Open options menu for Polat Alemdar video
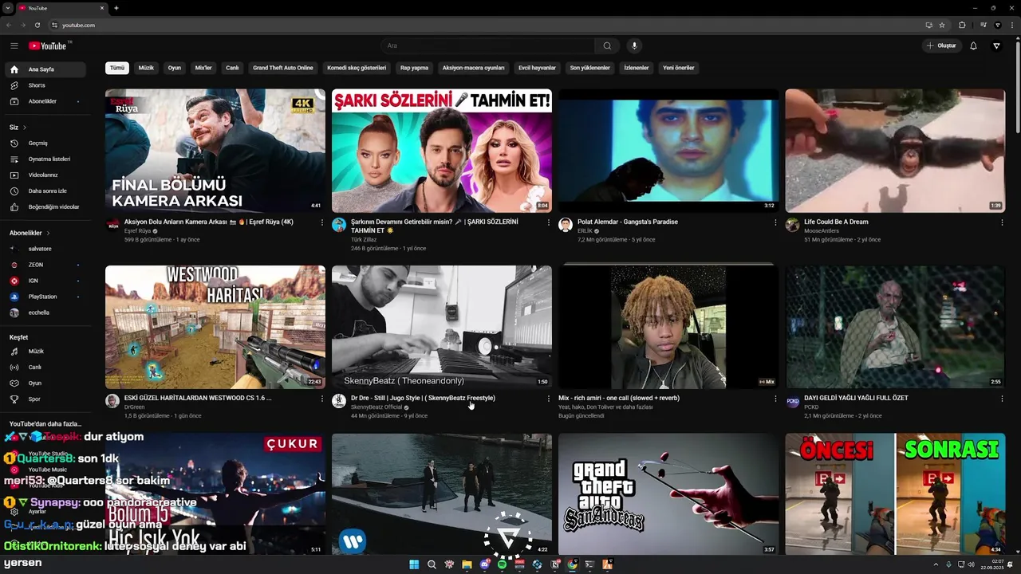This screenshot has width=1021, height=574. tap(775, 222)
